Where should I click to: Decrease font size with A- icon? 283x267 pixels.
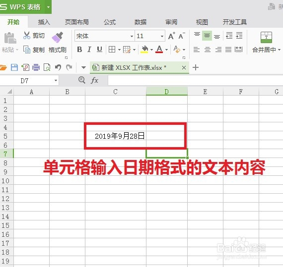pyautogui.click(x=182, y=36)
